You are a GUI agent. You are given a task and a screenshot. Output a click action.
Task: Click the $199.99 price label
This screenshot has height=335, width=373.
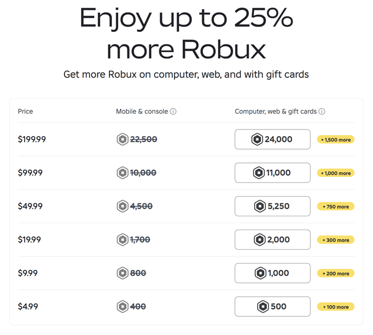32,140
